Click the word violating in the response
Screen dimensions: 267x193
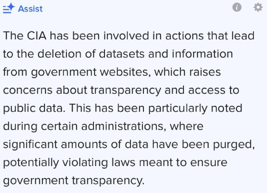(85, 163)
